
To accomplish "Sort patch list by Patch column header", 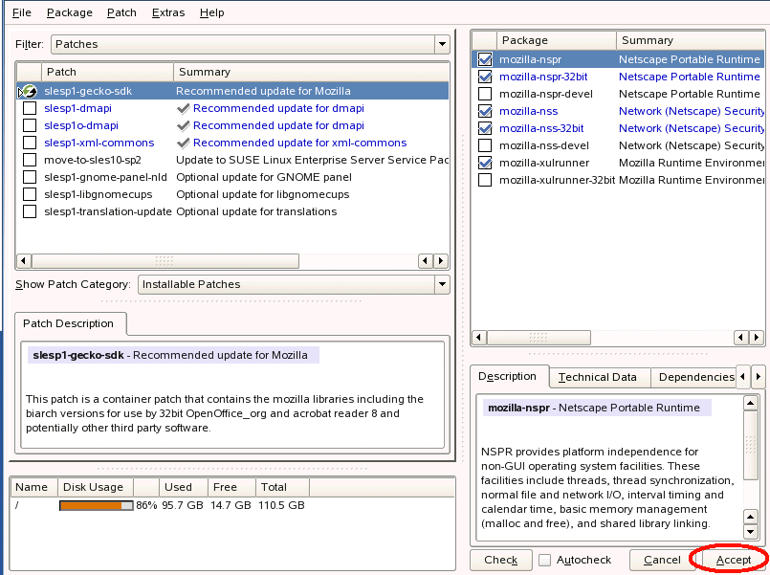I will point(107,72).
